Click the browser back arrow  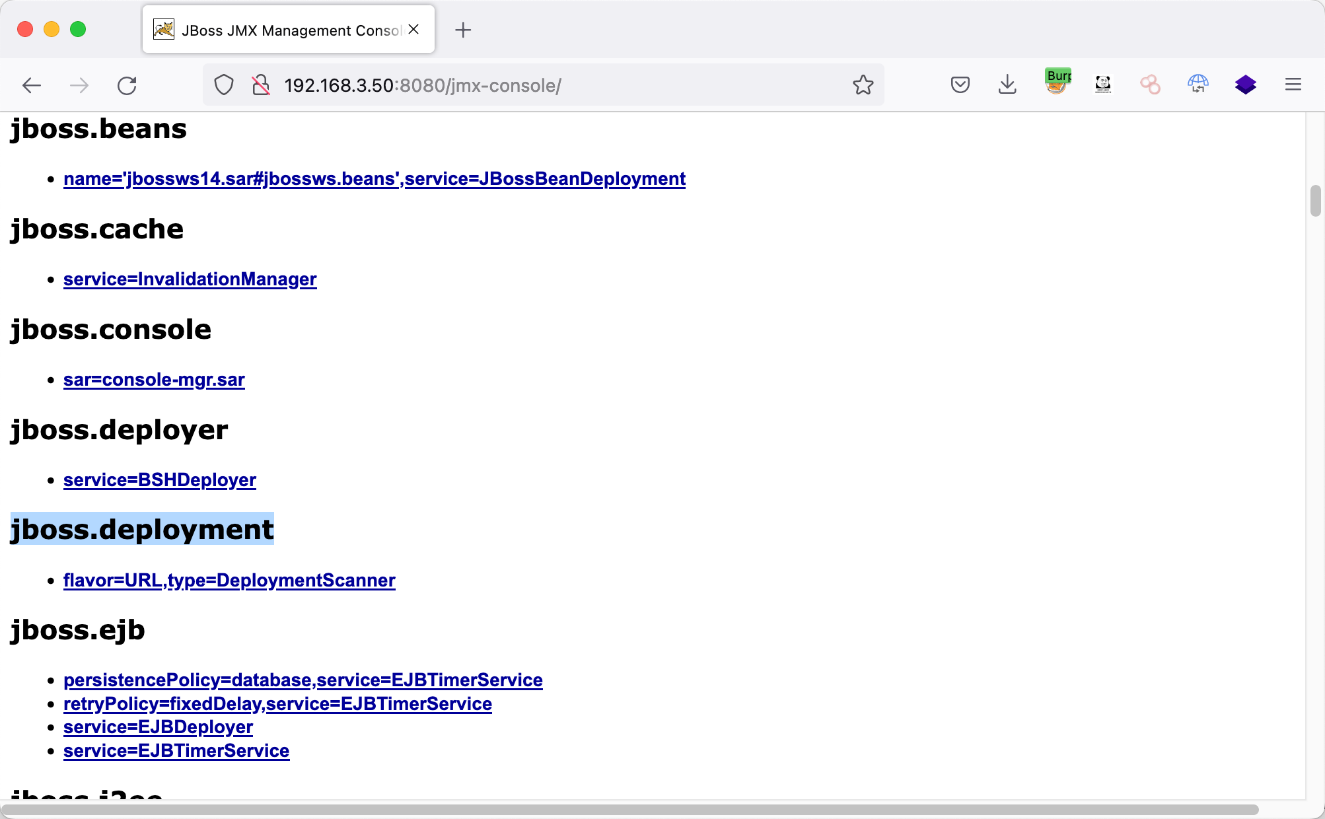pyautogui.click(x=31, y=85)
